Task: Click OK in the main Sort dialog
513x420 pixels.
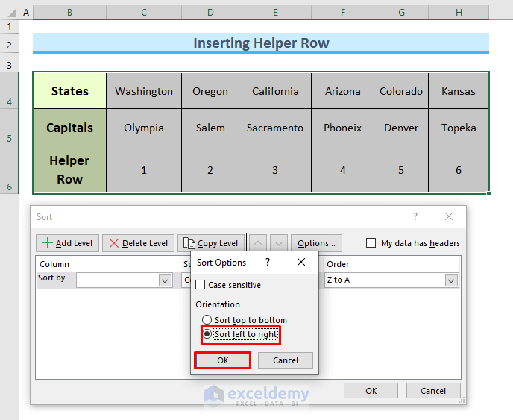Action: pyautogui.click(x=371, y=391)
